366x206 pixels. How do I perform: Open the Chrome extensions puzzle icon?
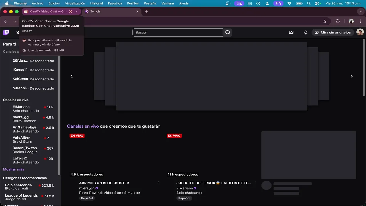pos(338,21)
